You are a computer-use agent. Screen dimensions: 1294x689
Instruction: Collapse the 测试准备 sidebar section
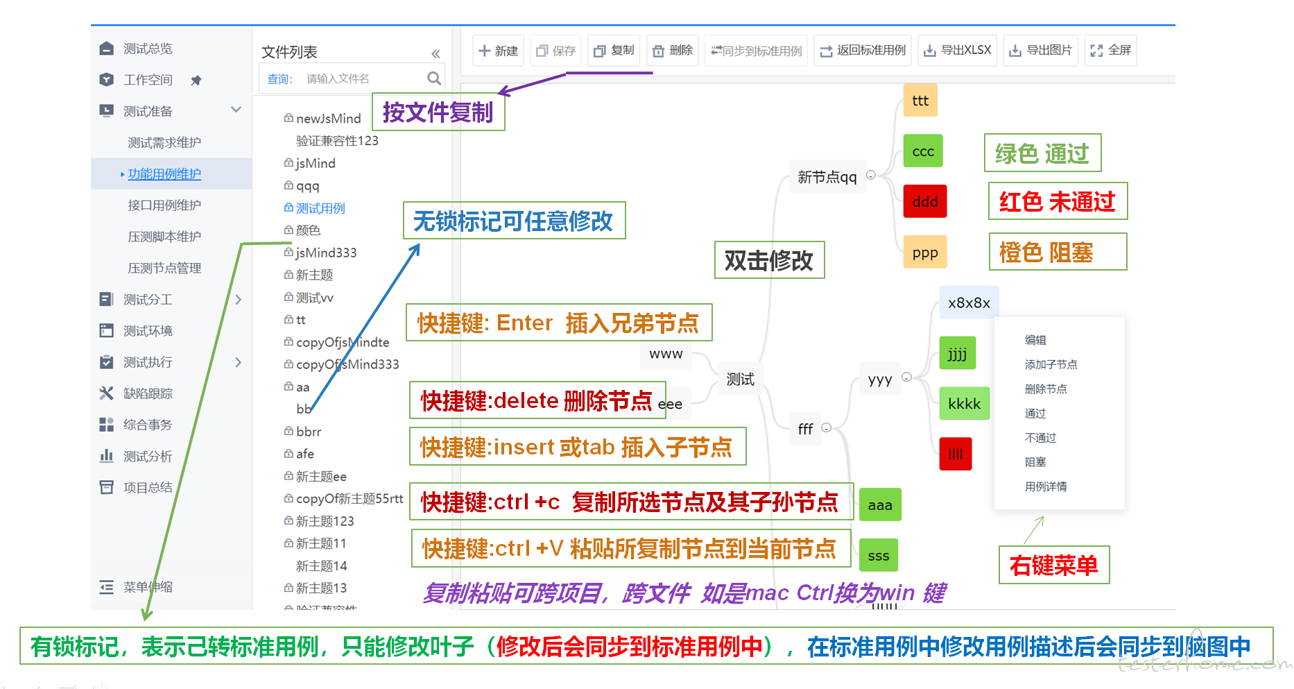click(x=236, y=110)
